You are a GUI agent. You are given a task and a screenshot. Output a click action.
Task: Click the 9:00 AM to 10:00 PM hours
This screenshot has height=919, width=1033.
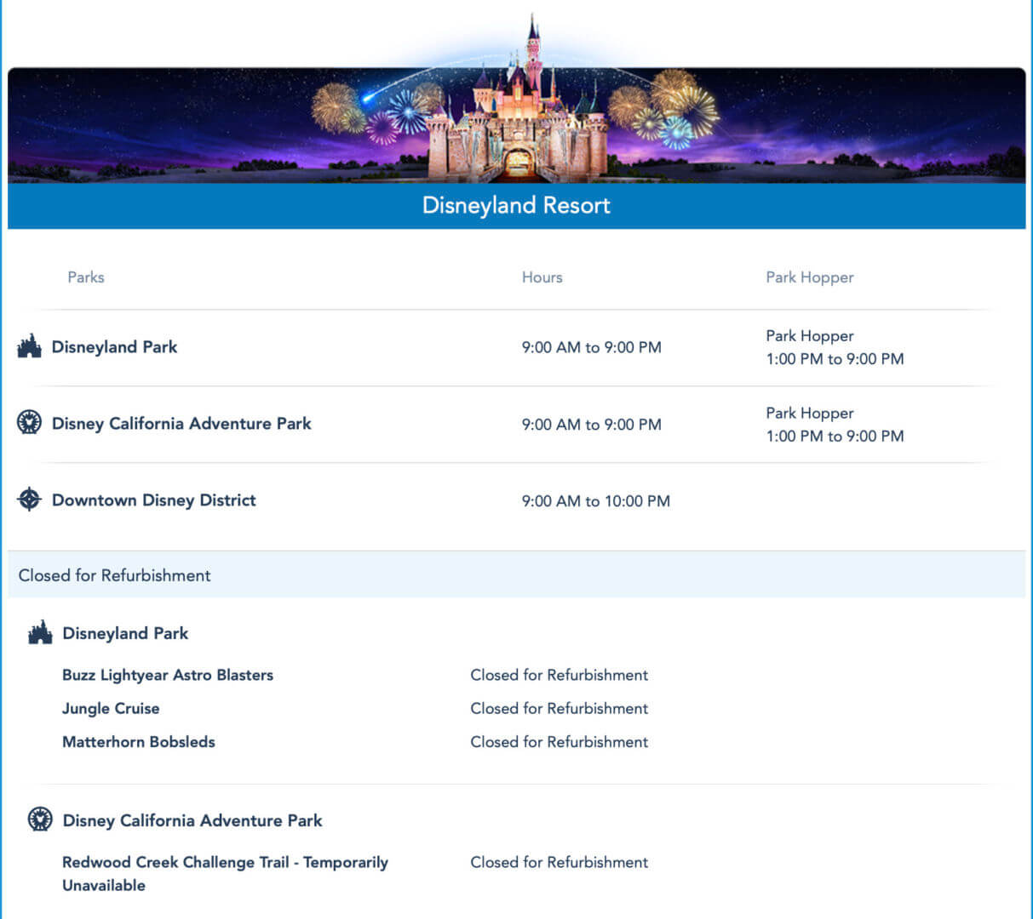point(596,501)
